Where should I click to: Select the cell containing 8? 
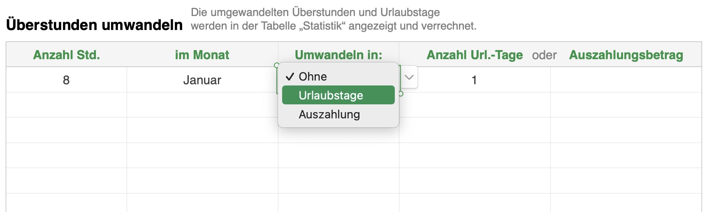[x=66, y=80]
